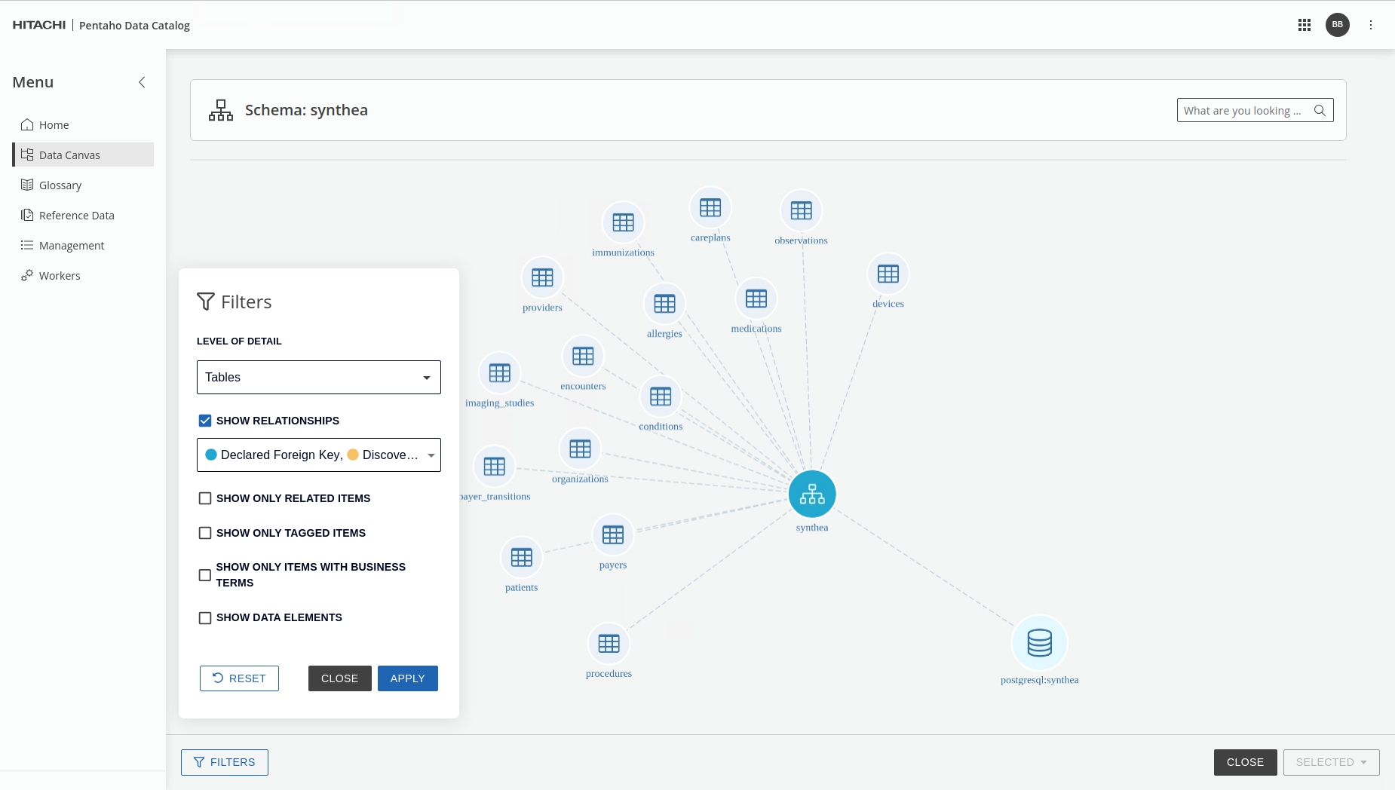Enable Show Only Related Items
The width and height of the screenshot is (1395, 790).
[x=205, y=498]
